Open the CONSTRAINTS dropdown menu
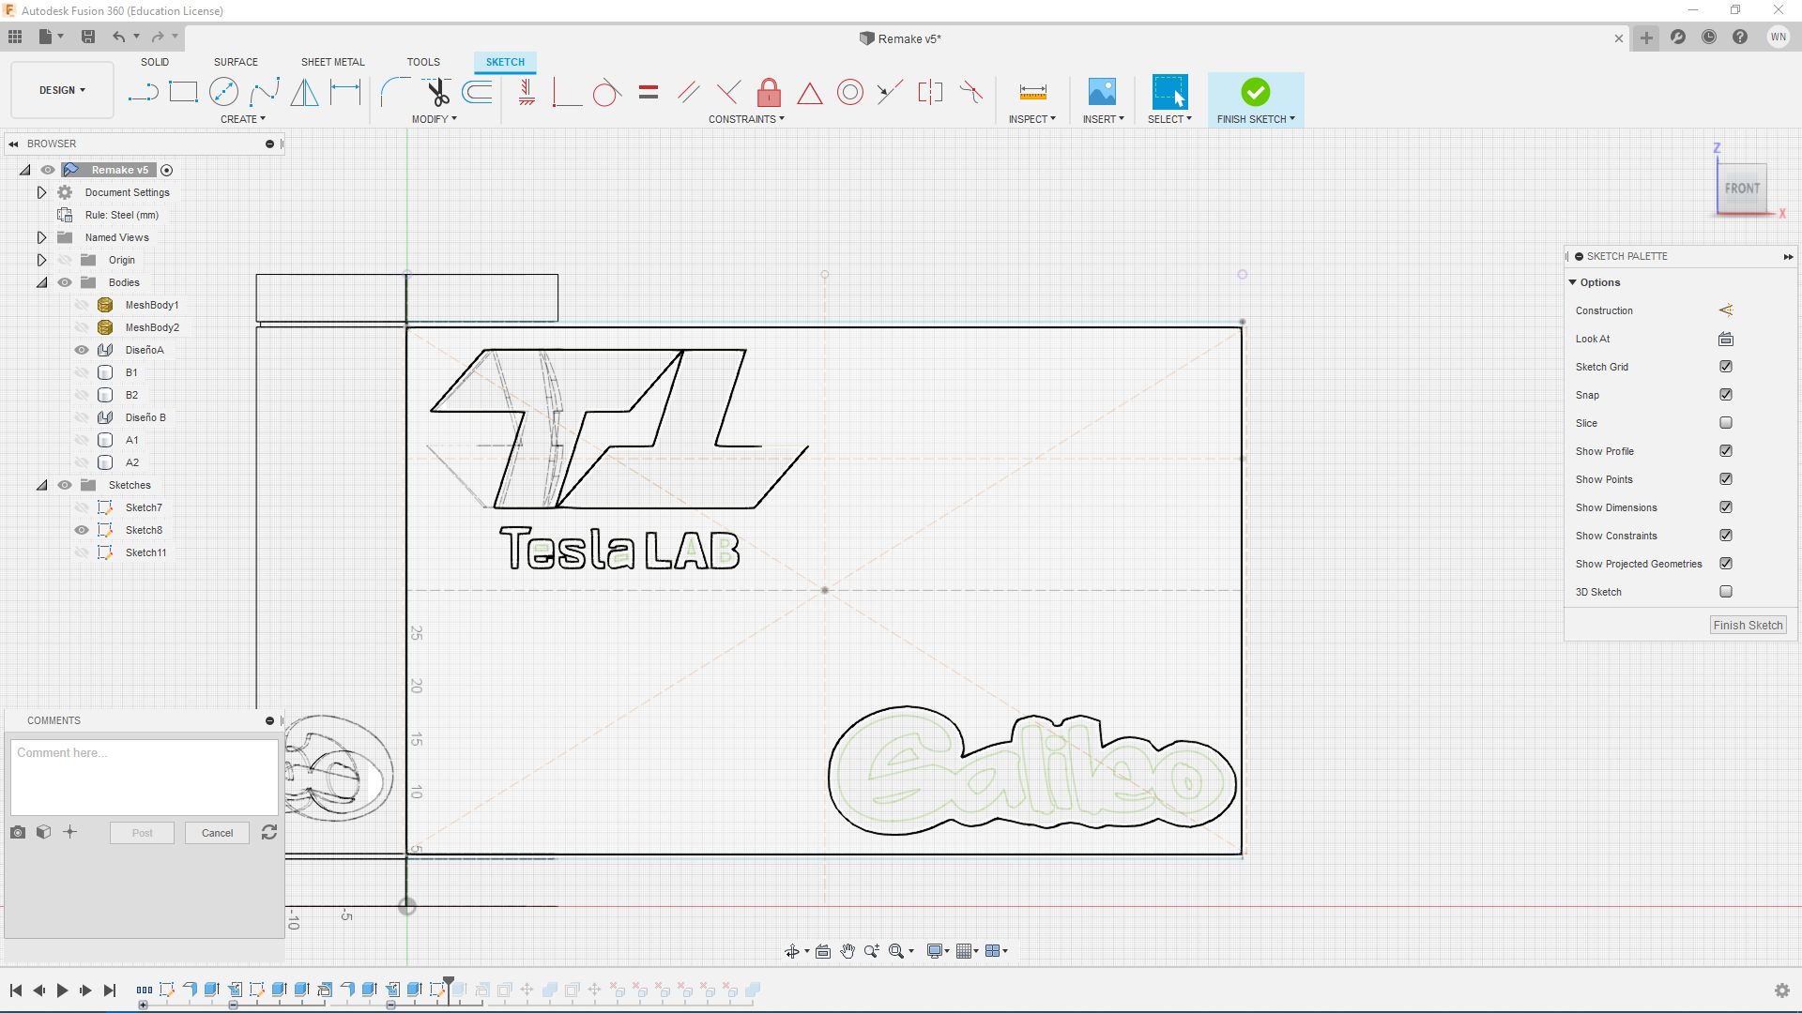Image resolution: width=1802 pixels, height=1013 pixels. pos(746,119)
